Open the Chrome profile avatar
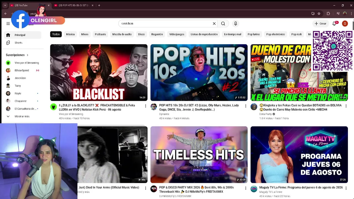The image size is (354, 199). 345,14
